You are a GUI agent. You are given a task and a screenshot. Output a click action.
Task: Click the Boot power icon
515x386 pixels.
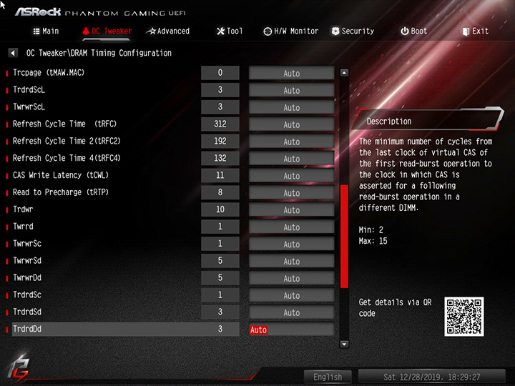click(405, 31)
